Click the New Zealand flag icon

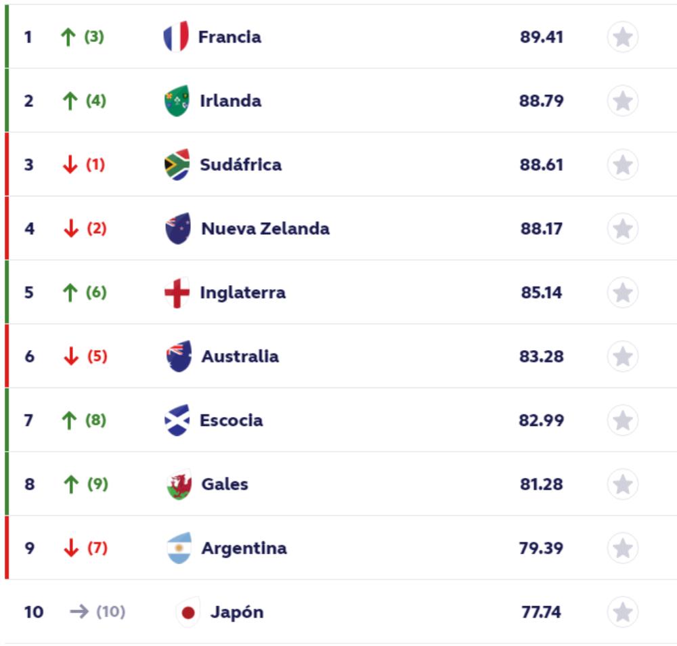[178, 229]
